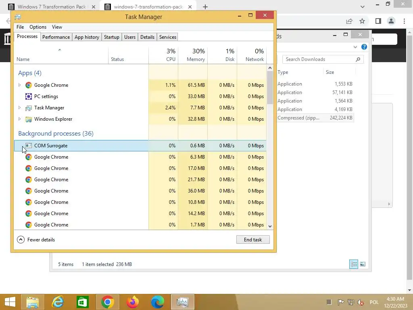Viewport: 413px width, 310px height.
Task: Select the 242,224 KB compressed file row
Action: (x=315, y=118)
